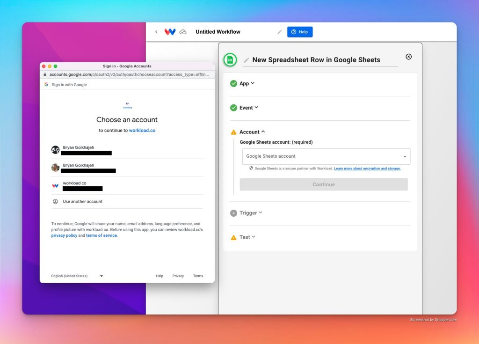Click Choose an account heading

tap(127, 119)
